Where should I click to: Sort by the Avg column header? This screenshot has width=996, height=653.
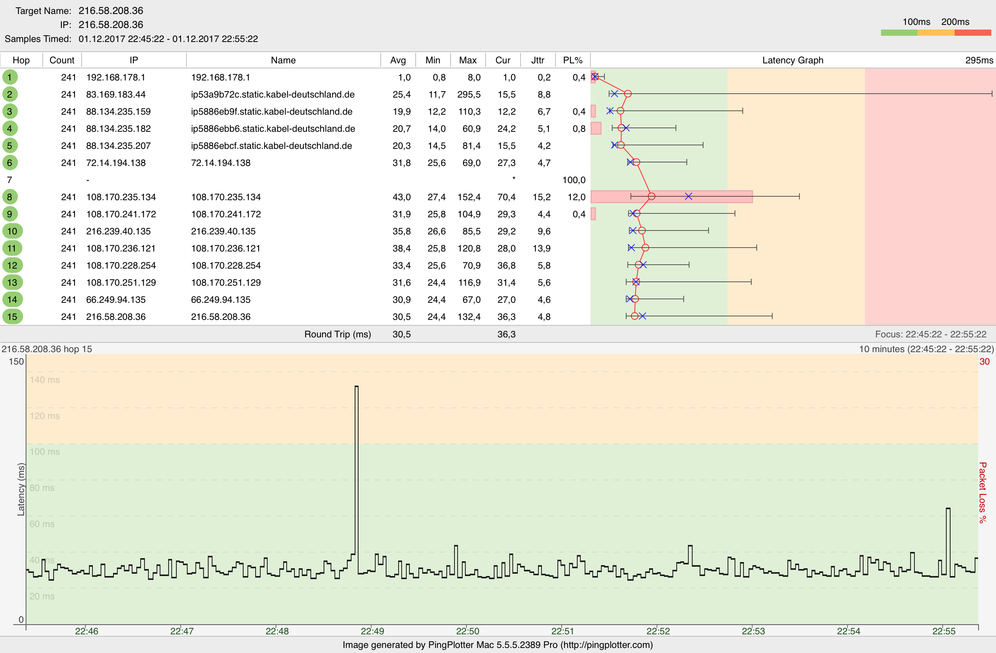[x=398, y=60]
